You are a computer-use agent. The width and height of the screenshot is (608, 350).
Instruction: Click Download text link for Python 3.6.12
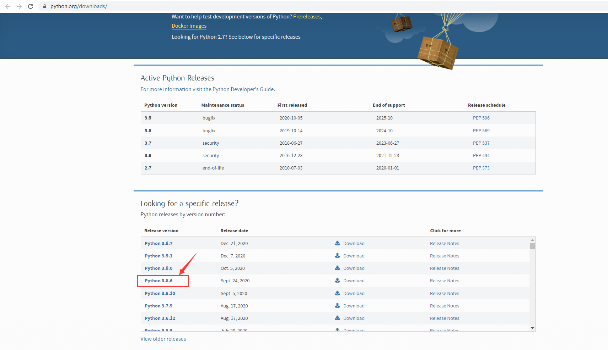tap(354, 318)
